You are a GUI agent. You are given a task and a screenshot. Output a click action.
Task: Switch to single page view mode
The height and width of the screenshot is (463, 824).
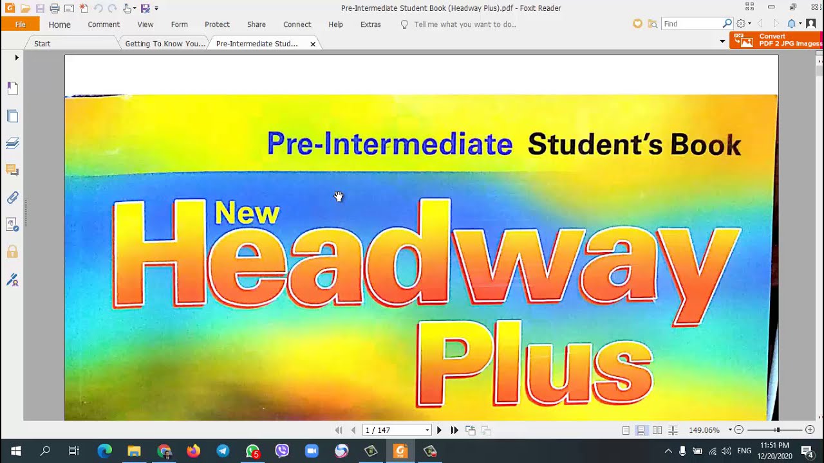tap(626, 430)
